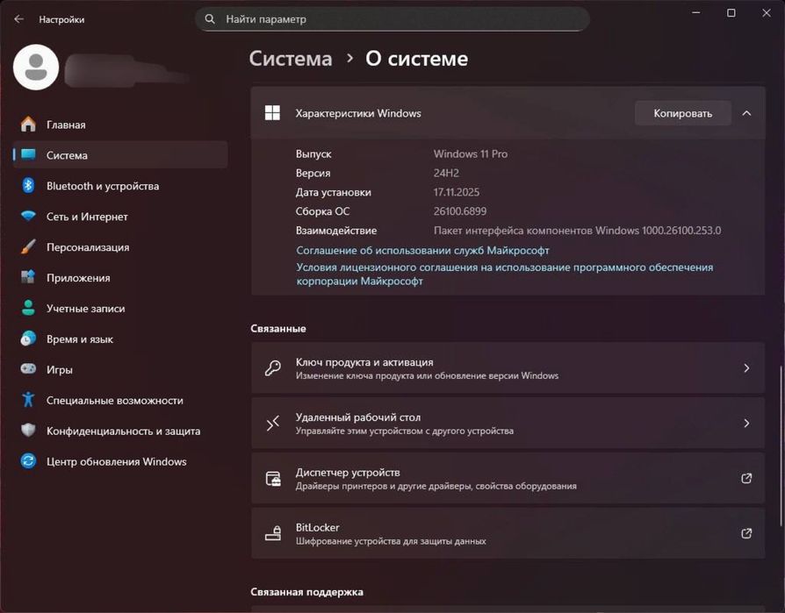Click the Windows logo in Характеристики Windows
The image size is (785, 613).
pos(272,113)
